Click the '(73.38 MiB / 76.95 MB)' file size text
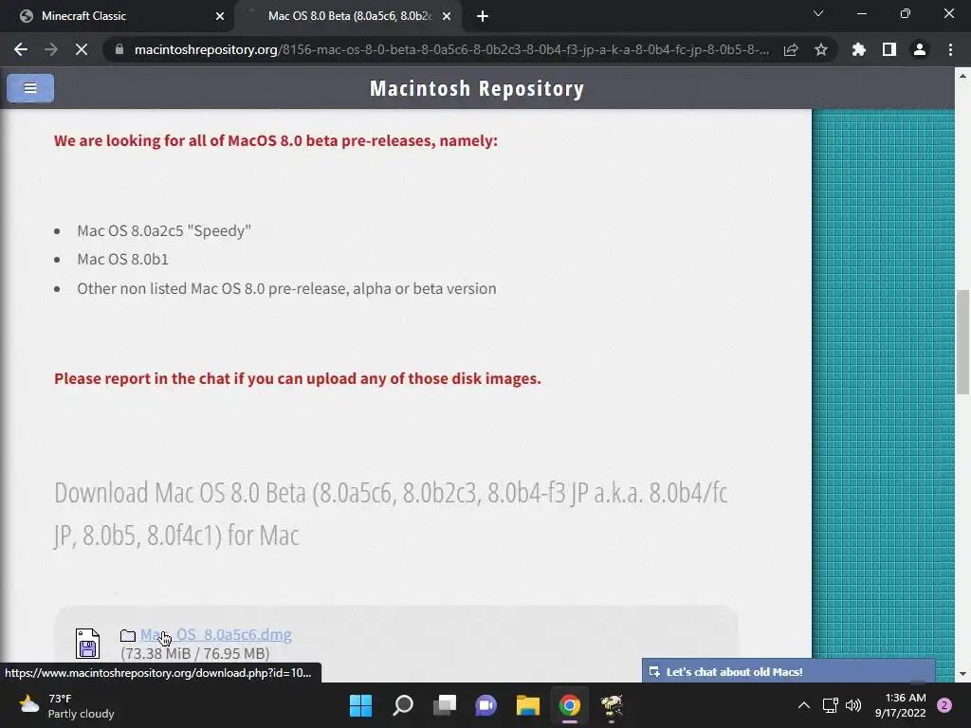The image size is (971, 728). point(195,654)
